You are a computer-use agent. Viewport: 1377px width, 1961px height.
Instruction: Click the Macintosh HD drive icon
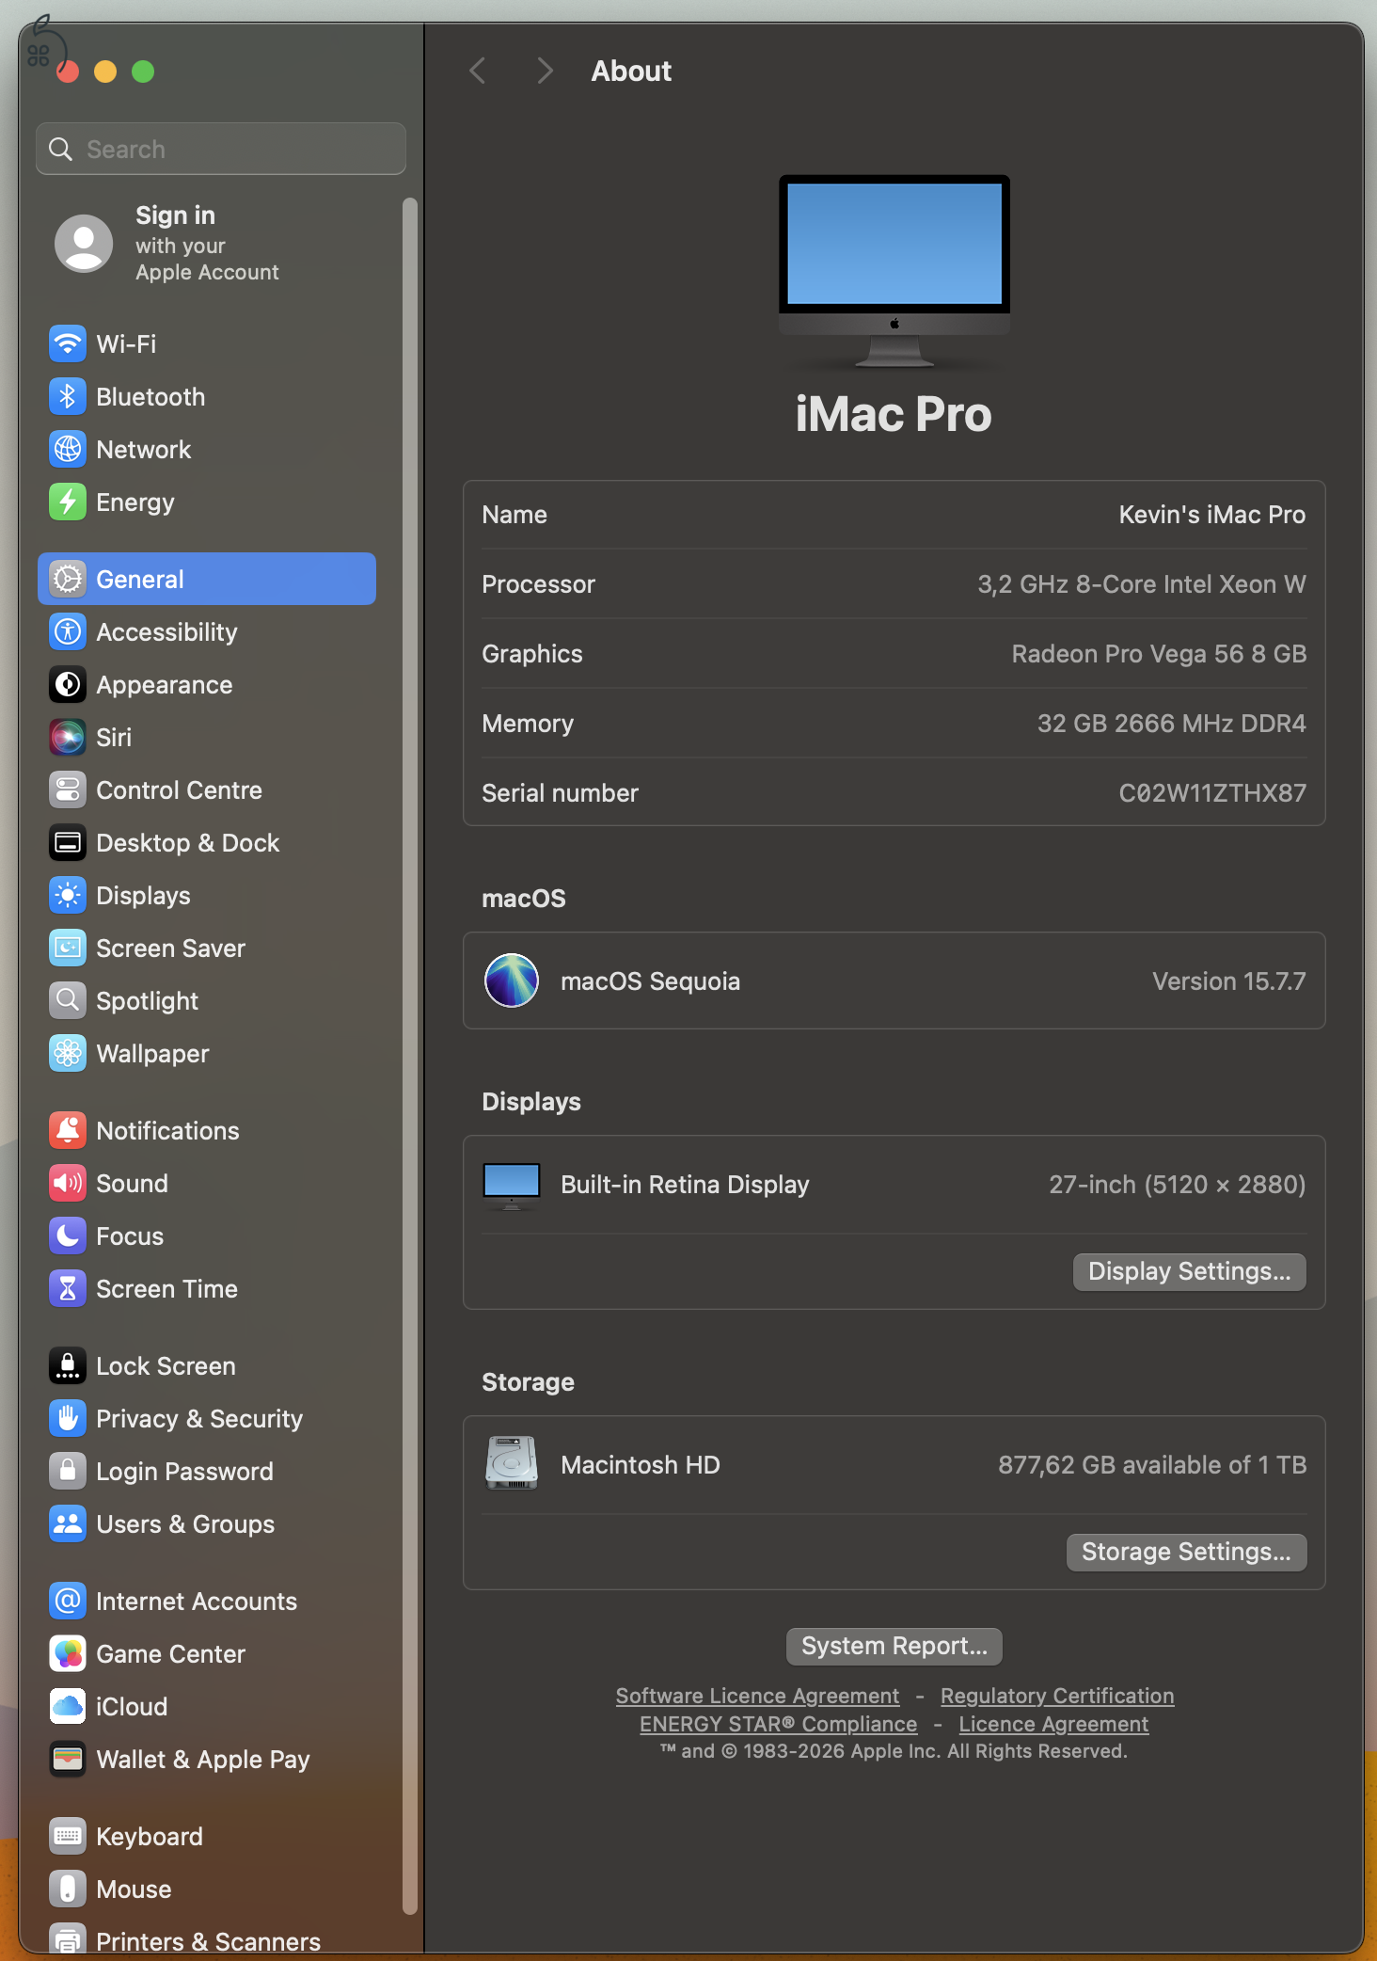[512, 1463]
